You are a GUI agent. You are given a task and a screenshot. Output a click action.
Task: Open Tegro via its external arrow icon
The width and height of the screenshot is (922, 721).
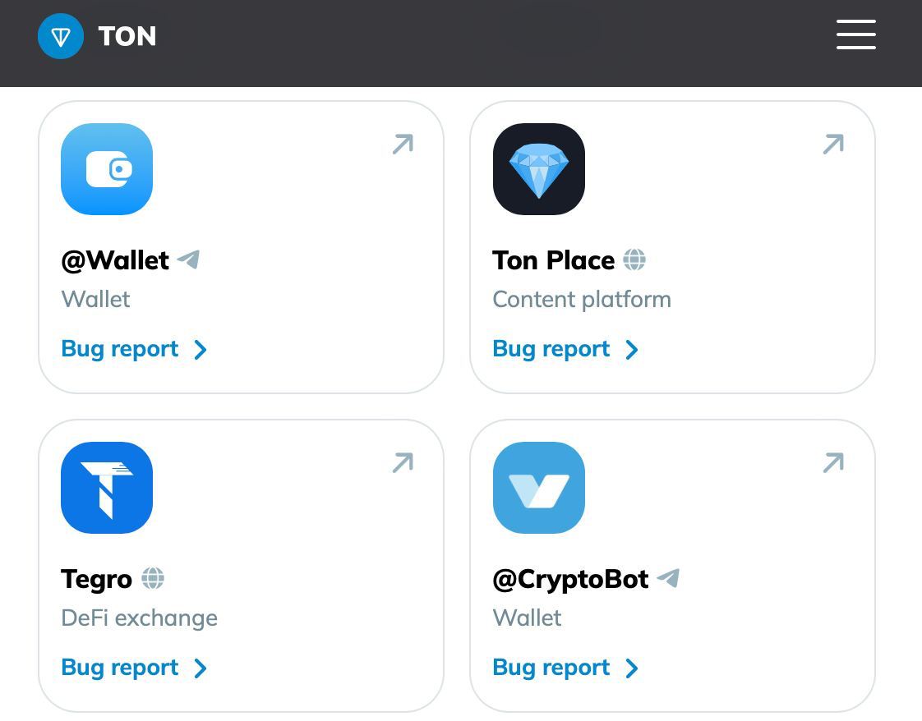(x=403, y=463)
